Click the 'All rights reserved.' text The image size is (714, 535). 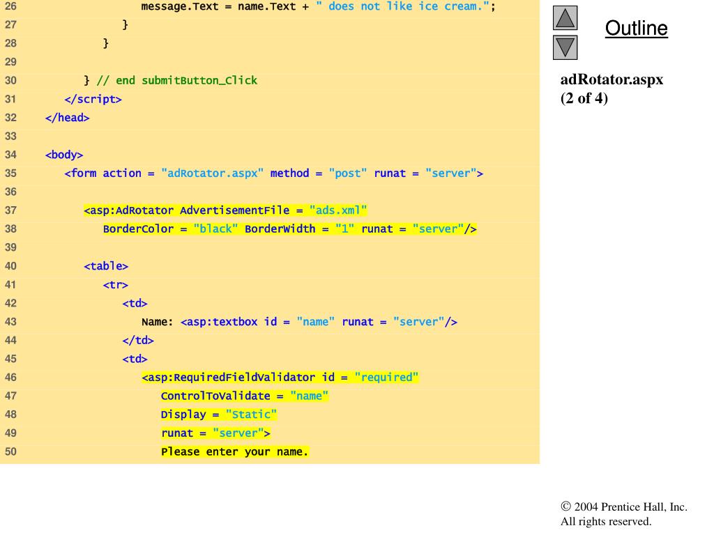coord(606,521)
